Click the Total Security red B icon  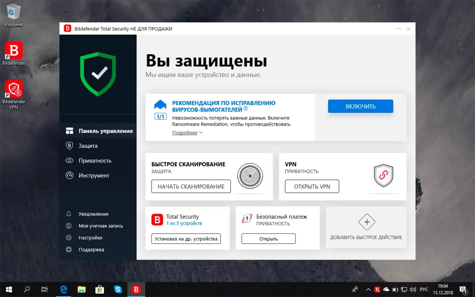pos(157,220)
